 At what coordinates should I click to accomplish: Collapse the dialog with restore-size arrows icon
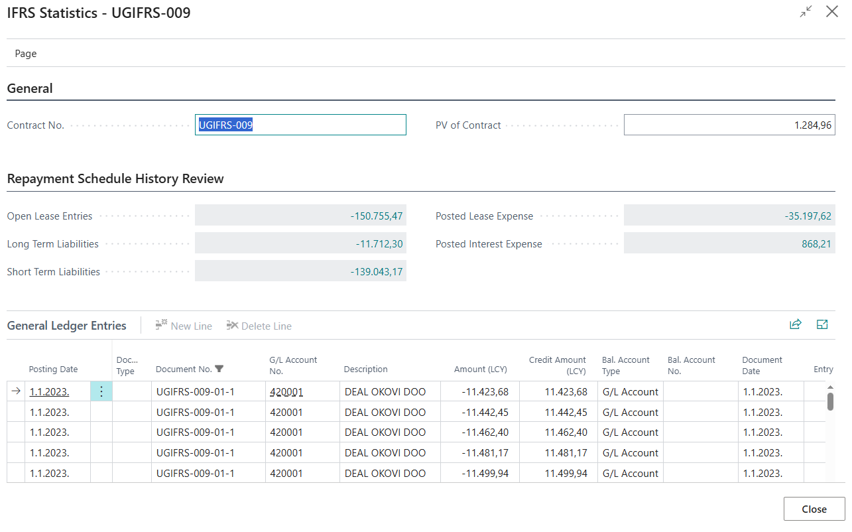click(x=806, y=12)
